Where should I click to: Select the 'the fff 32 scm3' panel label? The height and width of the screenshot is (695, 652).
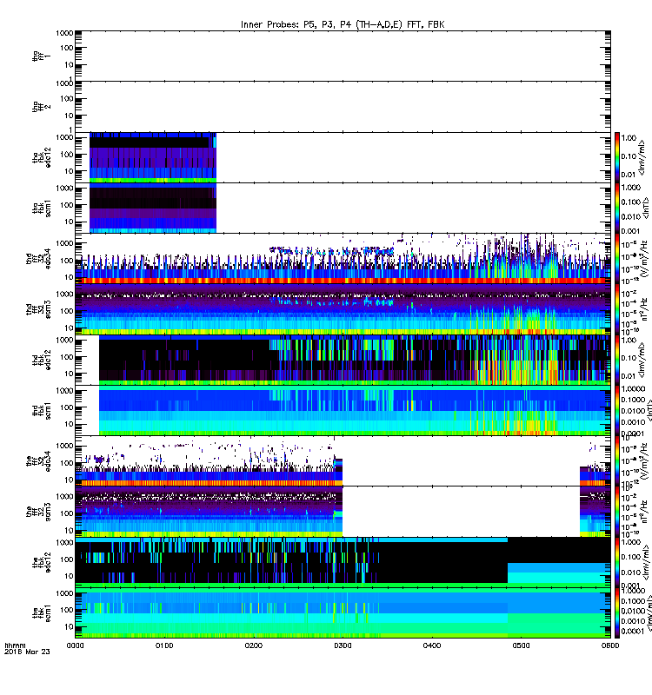(38, 511)
